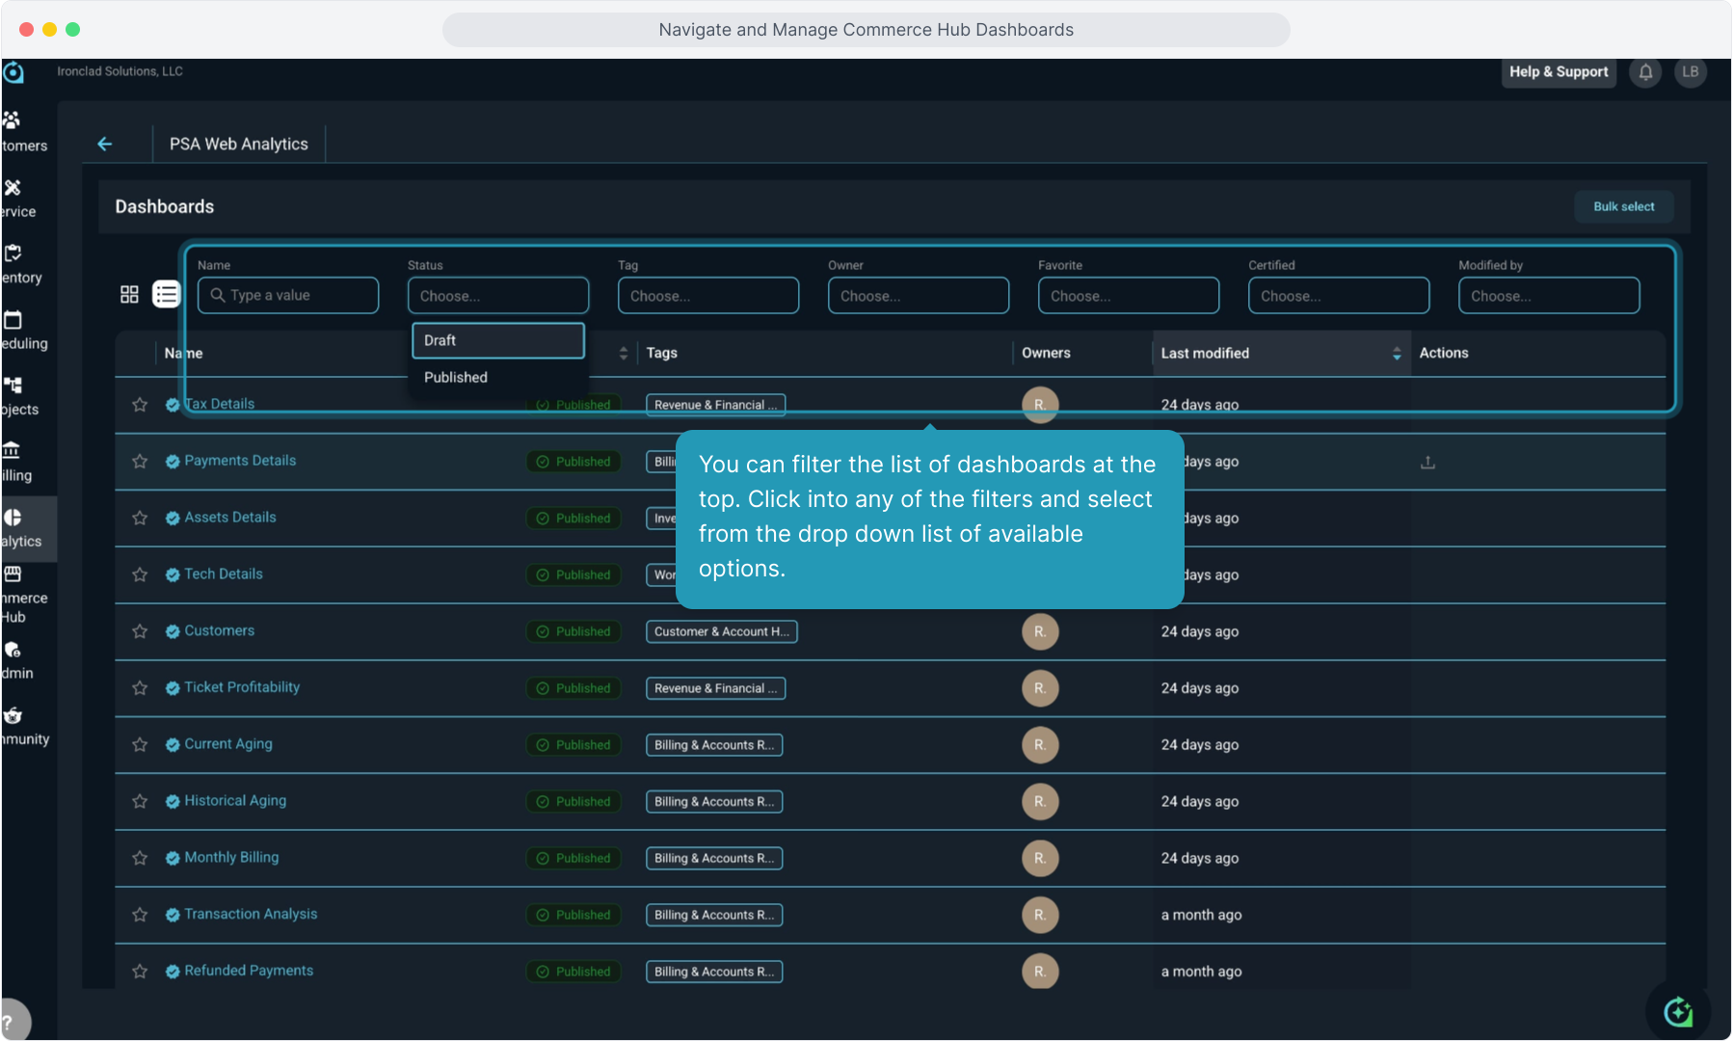Select Draft from the Status options

tap(497, 340)
